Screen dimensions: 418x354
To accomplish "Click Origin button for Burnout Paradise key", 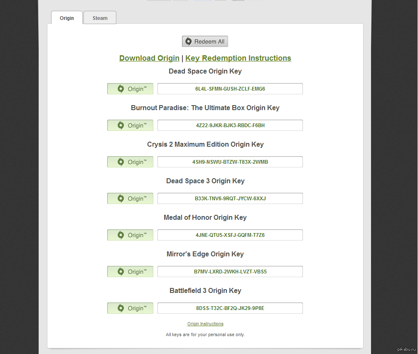I will pyautogui.click(x=130, y=125).
